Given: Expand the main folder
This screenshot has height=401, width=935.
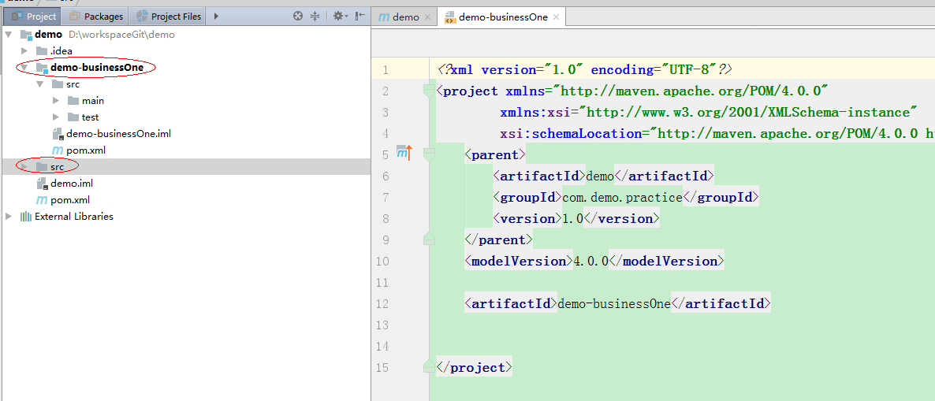Looking at the screenshot, I should click(x=56, y=101).
